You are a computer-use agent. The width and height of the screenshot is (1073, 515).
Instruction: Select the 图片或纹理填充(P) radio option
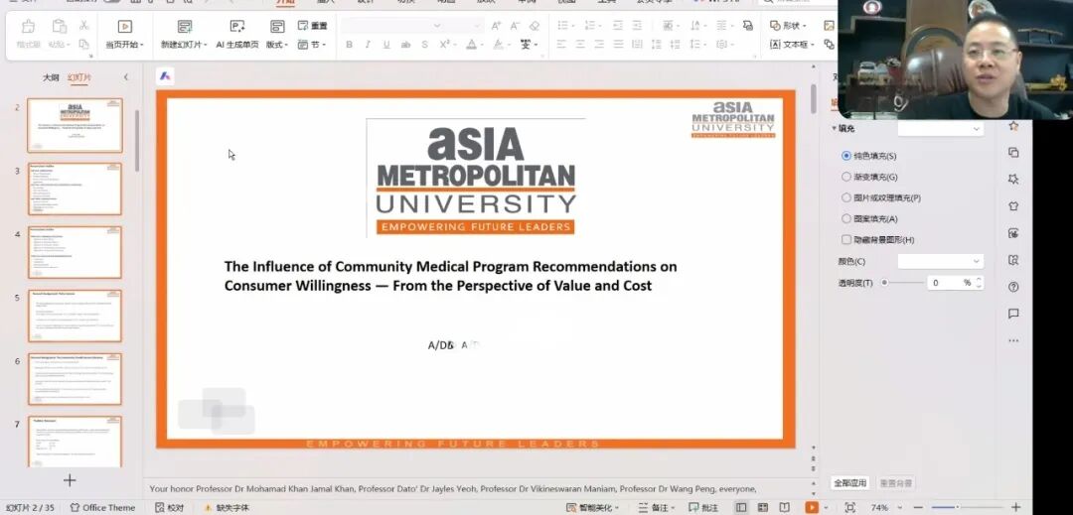click(846, 198)
